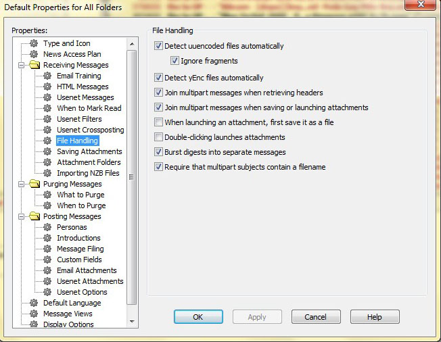Click the Apply button
Screen dimensions: 441x342
(257, 317)
